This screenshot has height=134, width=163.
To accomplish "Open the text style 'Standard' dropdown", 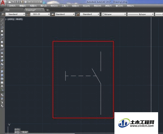I will pyautogui.click(x=15, y=14).
